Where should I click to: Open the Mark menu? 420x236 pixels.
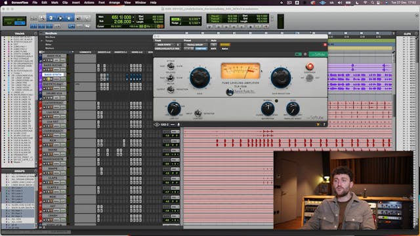[x=54, y=3]
